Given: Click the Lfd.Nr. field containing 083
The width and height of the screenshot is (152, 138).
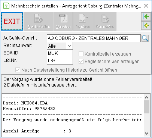Looking at the screenshot, I should pyautogui.click(x=60, y=61).
